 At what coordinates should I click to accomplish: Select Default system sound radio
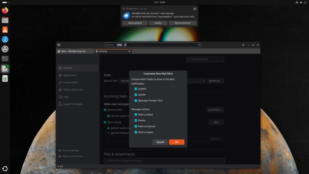click(109, 128)
